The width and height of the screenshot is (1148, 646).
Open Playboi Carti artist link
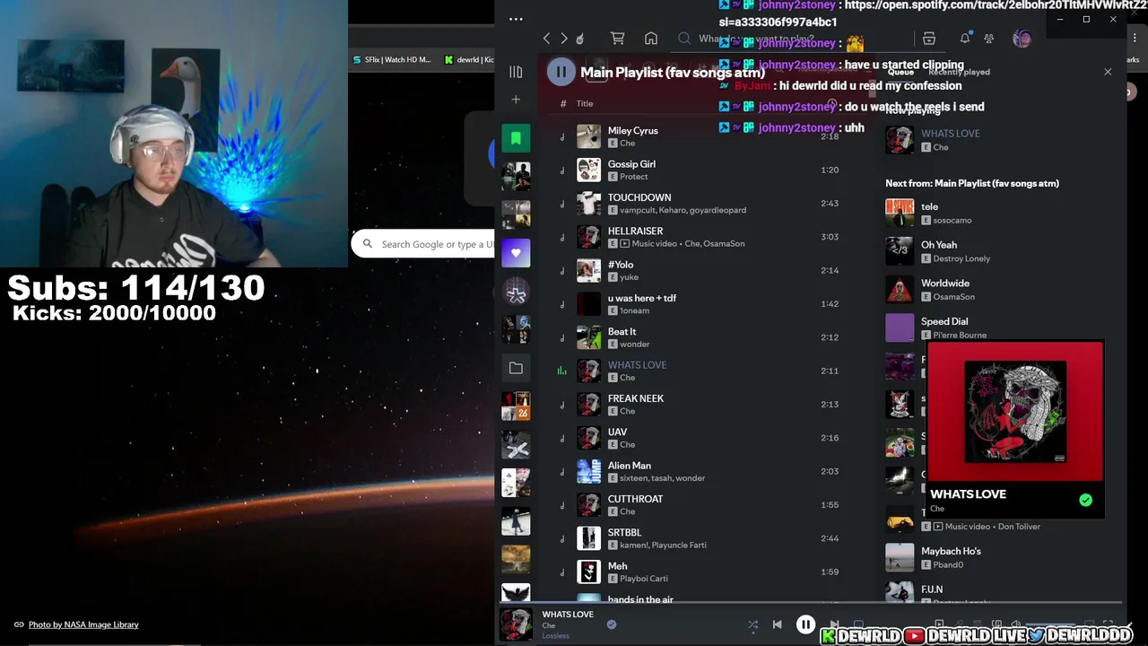643,579
